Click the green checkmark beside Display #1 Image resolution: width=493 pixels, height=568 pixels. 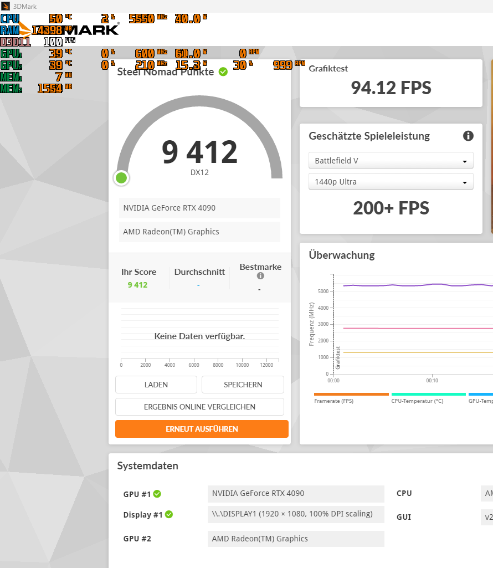click(x=169, y=514)
